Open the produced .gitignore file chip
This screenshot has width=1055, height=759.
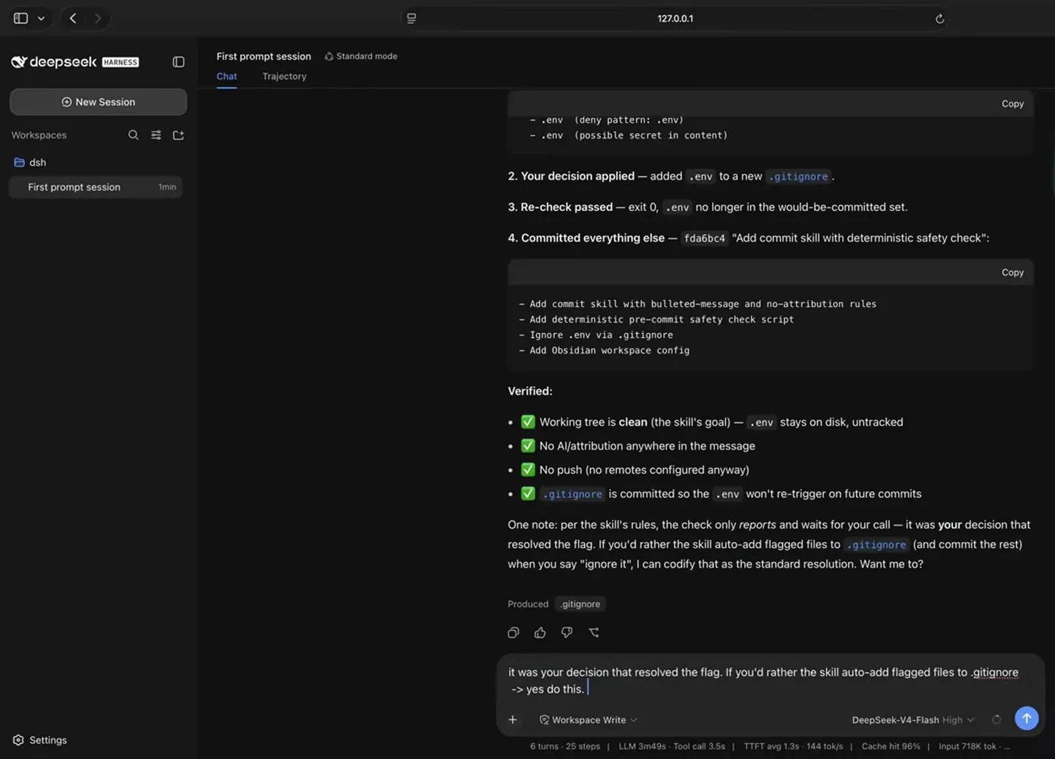click(x=580, y=604)
